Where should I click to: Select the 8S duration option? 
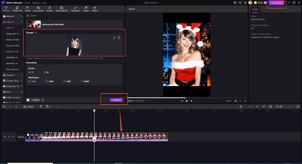[46, 72]
